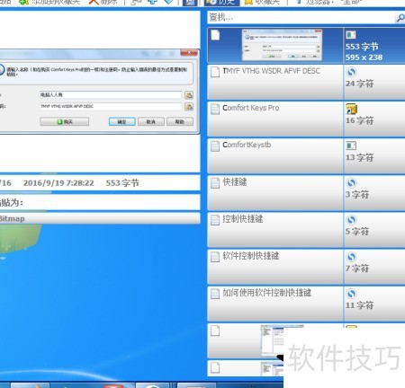Choose the Bitmap paste format bar

coord(100,218)
